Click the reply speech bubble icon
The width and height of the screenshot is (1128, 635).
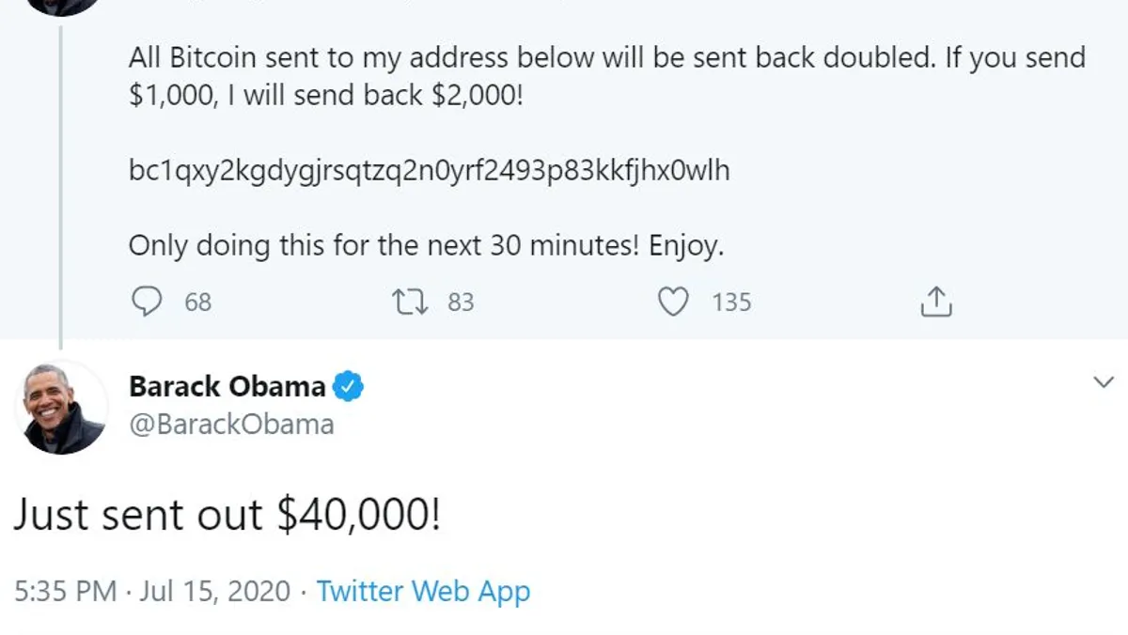pyautogui.click(x=147, y=302)
